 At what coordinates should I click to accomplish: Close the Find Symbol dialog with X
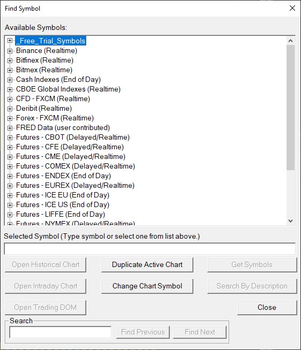[292, 8]
